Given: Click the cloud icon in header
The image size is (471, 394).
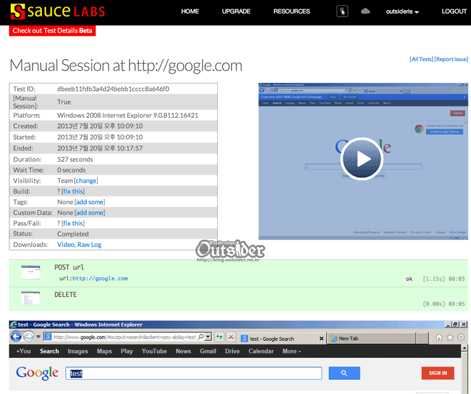Looking at the screenshot, I should pos(365,11).
